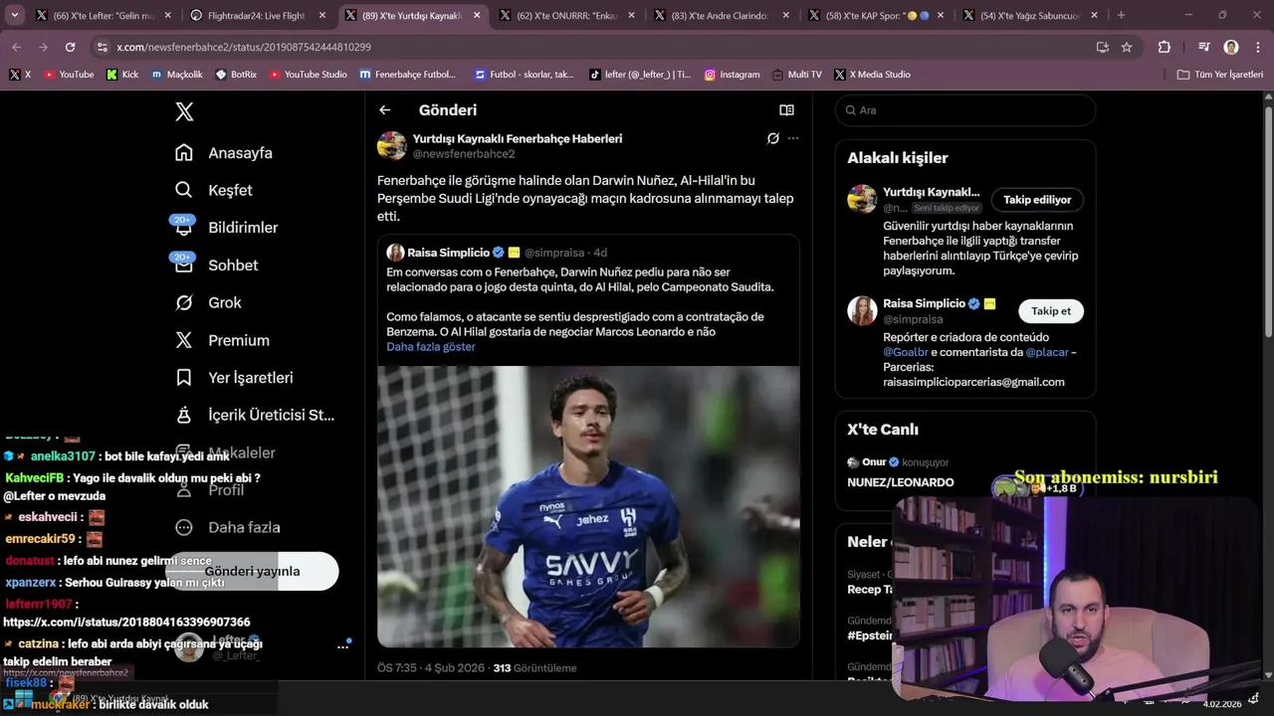Click Takip ediliyor button for Yurtdışı Kaynaklı
Viewport: 1274px width, 716px height.
[x=1037, y=200]
